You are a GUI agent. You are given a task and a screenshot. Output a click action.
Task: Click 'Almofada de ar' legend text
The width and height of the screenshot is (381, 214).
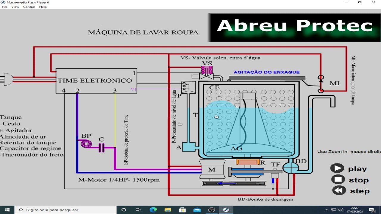click(x=23, y=136)
